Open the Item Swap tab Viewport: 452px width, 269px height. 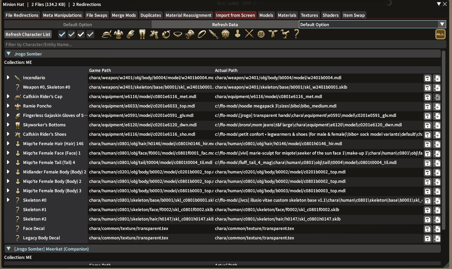[x=354, y=15]
